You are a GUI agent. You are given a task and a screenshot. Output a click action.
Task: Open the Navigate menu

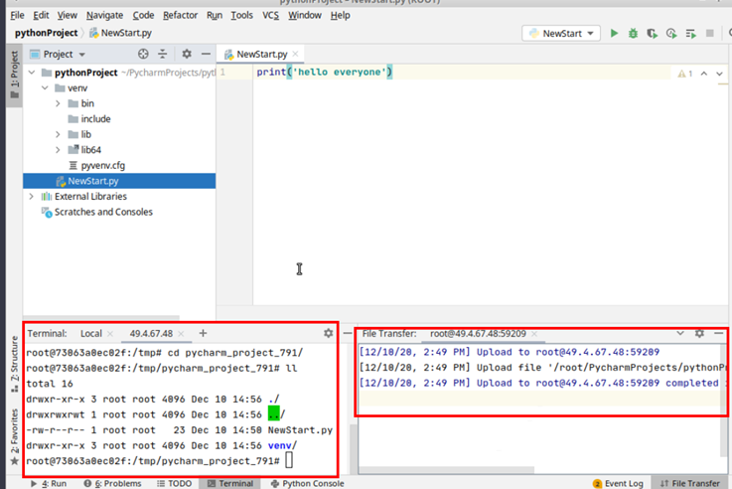tap(104, 15)
